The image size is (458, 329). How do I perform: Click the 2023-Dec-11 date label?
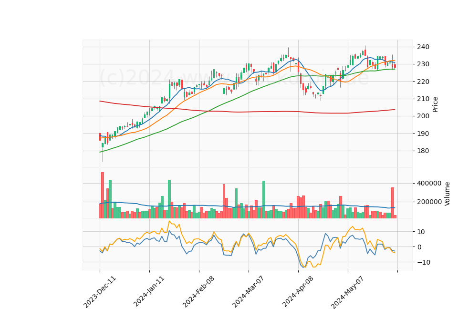[x=100, y=292]
